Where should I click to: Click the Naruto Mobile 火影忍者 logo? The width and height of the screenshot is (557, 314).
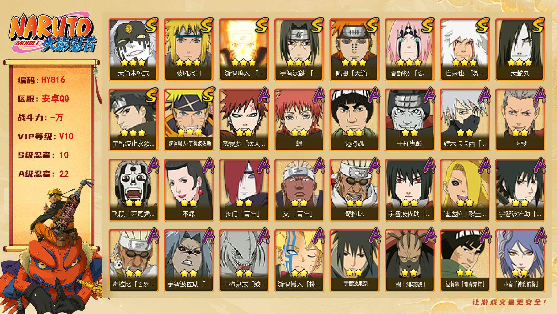point(52,34)
